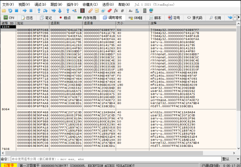Restart the debugged program
241x167 pixels.
pos(10,11)
